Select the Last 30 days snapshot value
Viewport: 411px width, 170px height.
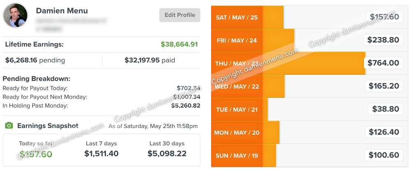[167, 154]
